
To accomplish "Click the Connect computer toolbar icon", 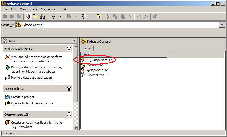I will (x=53, y=16).
